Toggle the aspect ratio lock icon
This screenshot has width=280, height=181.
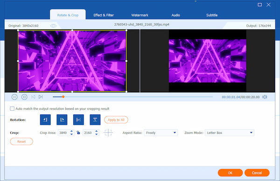78,133
